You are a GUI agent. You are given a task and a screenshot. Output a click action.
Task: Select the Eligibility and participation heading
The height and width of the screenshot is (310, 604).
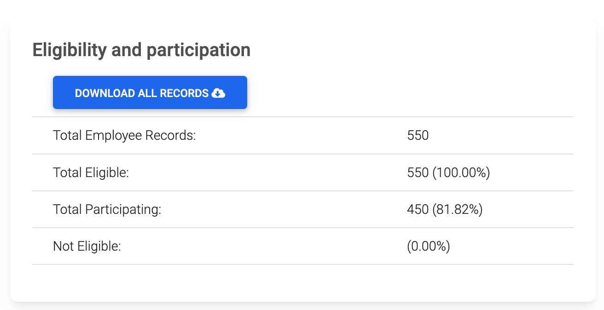point(141,50)
